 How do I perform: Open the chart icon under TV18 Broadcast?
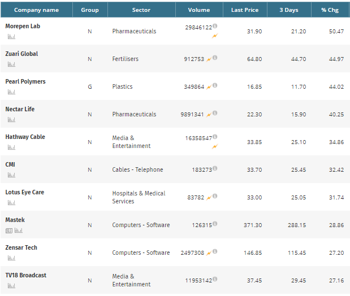(11, 286)
